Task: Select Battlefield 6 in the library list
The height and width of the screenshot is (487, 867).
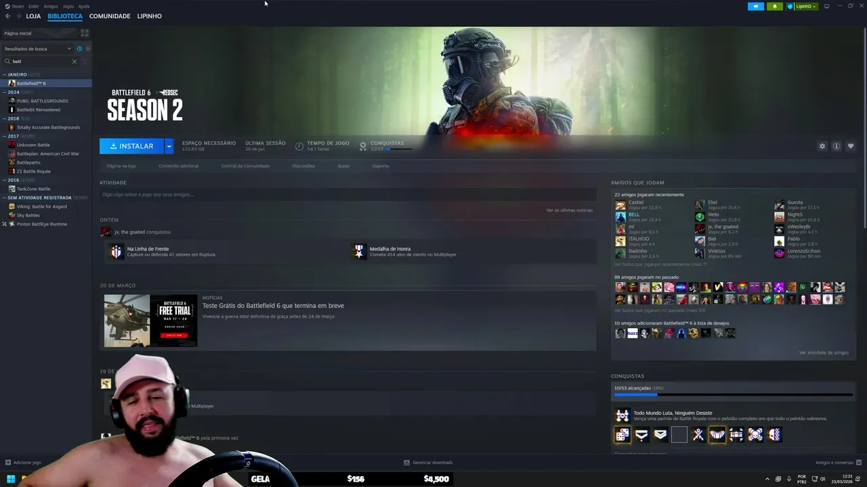Action: point(46,83)
